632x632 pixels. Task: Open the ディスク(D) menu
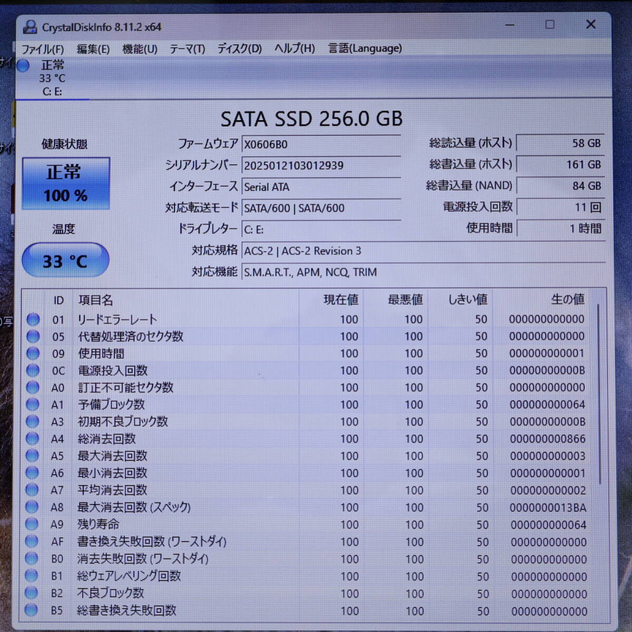pyautogui.click(x=240, y=48)
